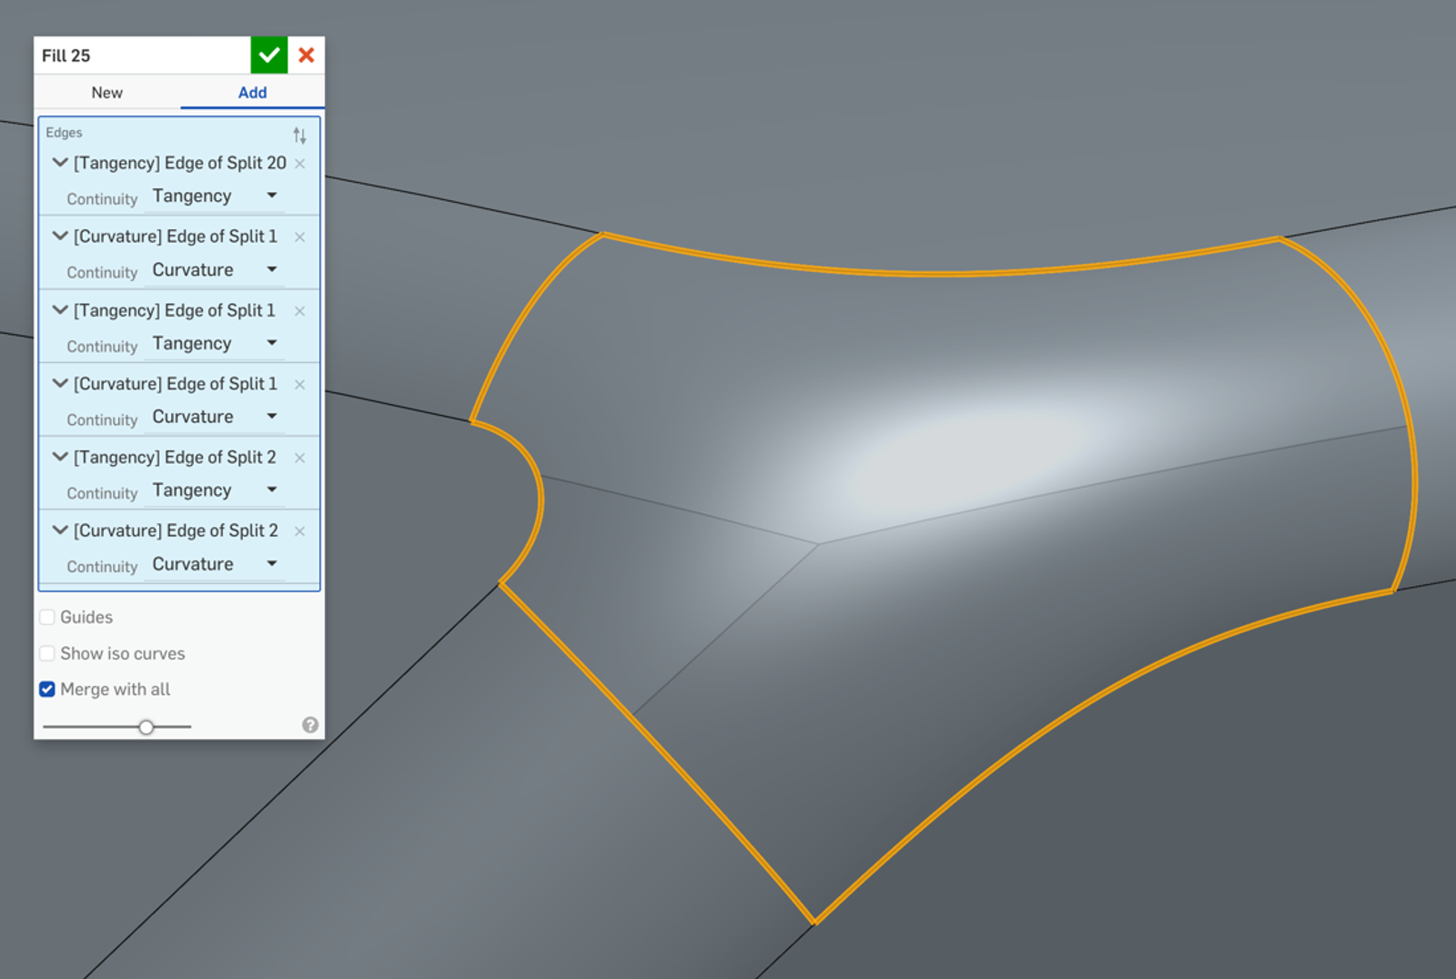Screen dimensions: 1456x979
Task: Select the Add tab
Action: (252, 92)
